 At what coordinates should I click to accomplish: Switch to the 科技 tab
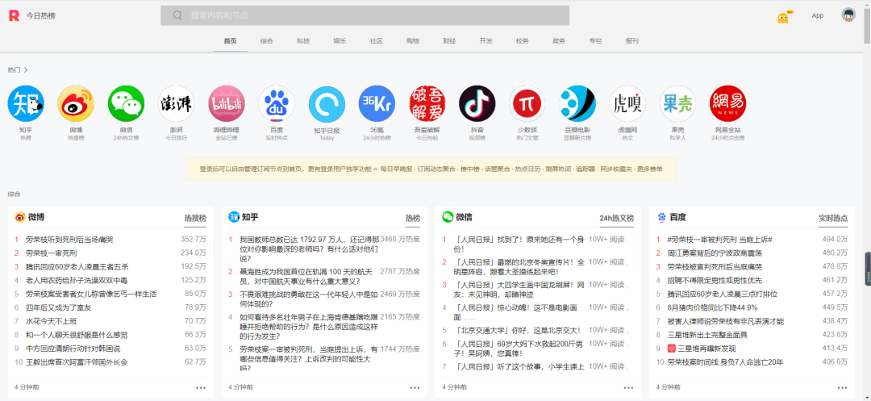point(303,41)
